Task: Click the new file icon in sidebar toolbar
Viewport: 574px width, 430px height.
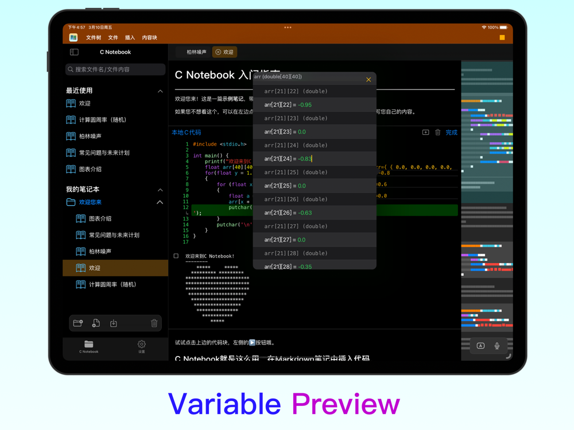Action: pos(96,323)
